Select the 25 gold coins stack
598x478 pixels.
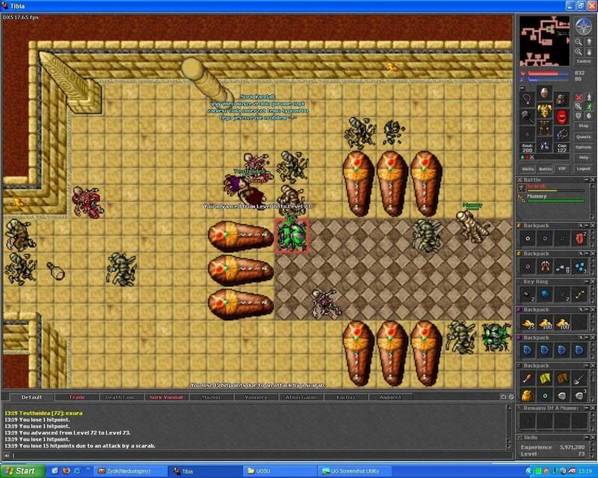(528, 323)
